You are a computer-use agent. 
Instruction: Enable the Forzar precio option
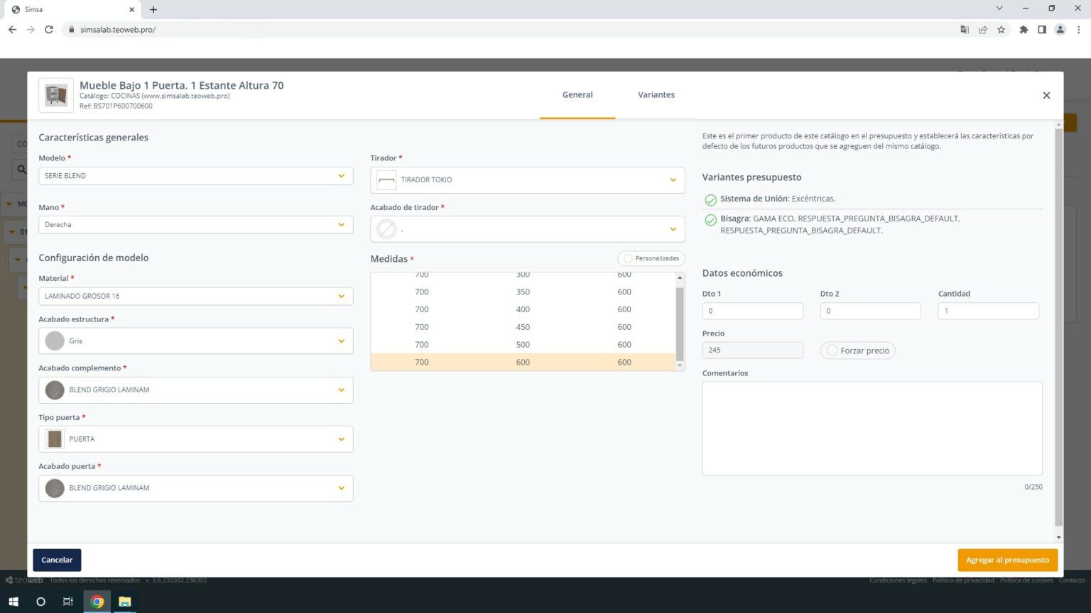832,350
